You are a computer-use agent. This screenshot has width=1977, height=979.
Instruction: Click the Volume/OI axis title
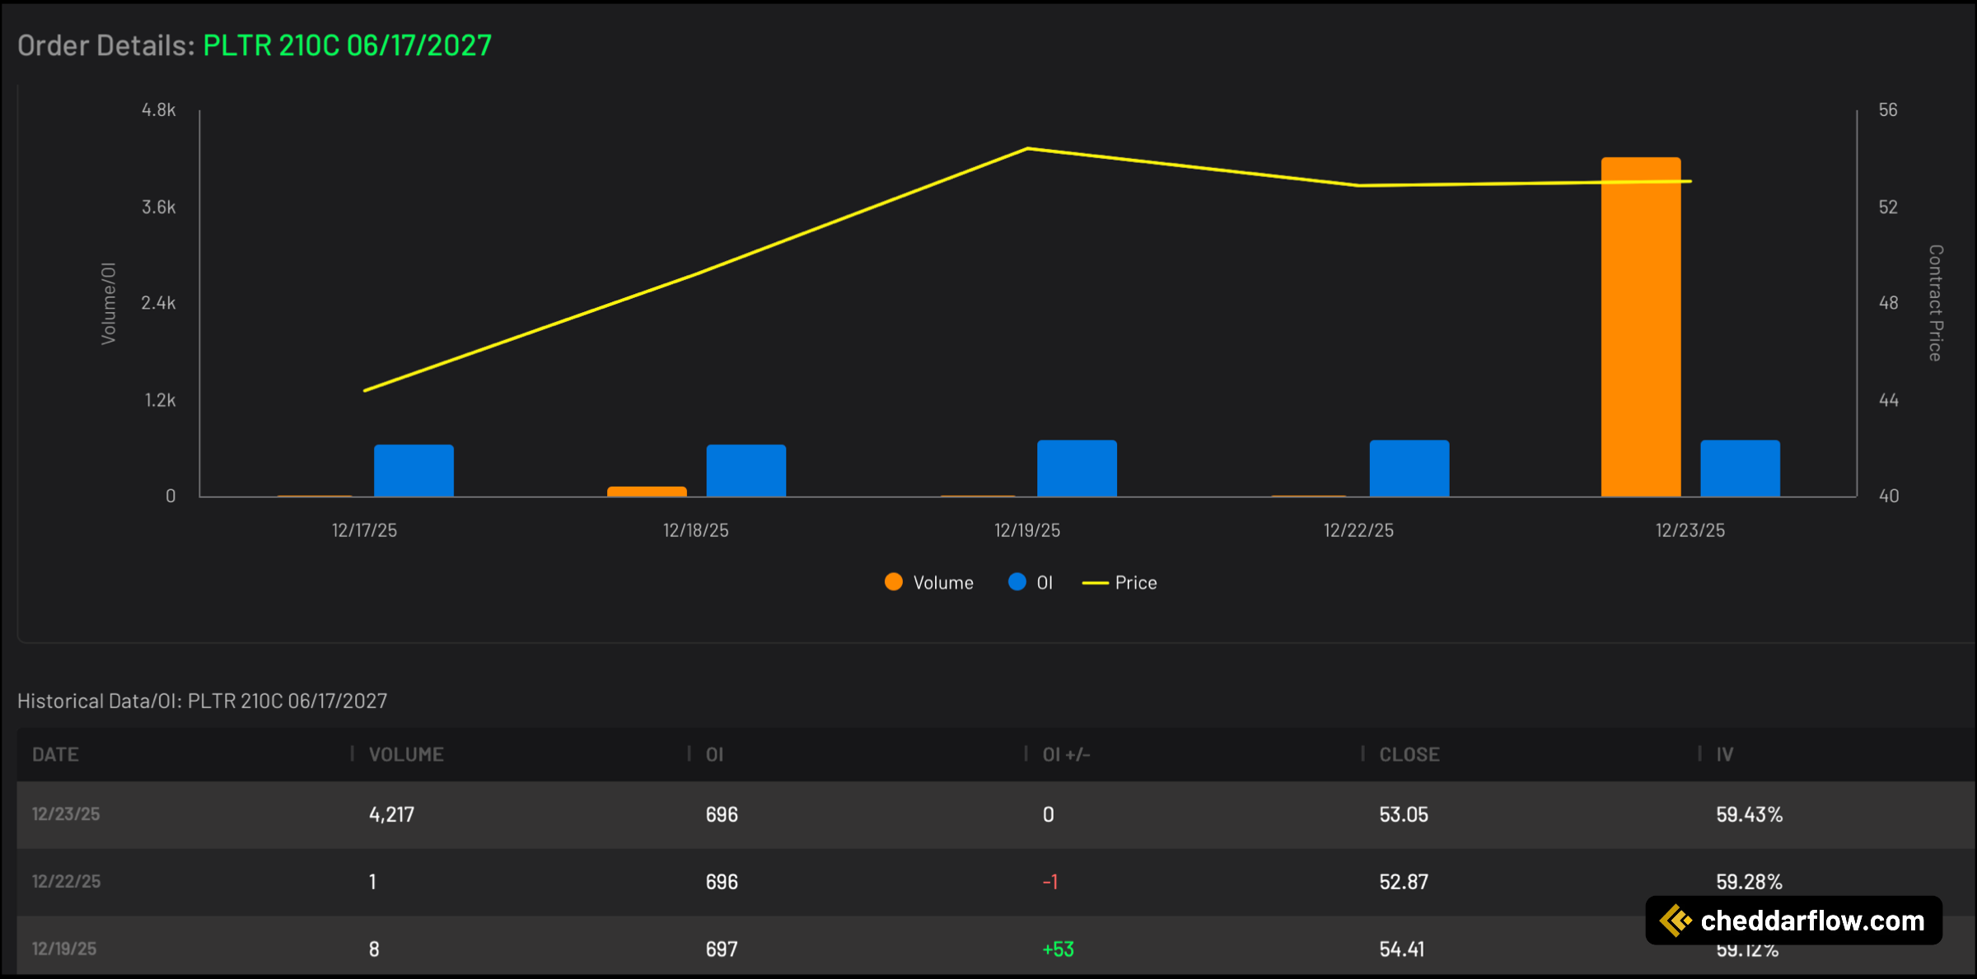click(x=109, y=303)
